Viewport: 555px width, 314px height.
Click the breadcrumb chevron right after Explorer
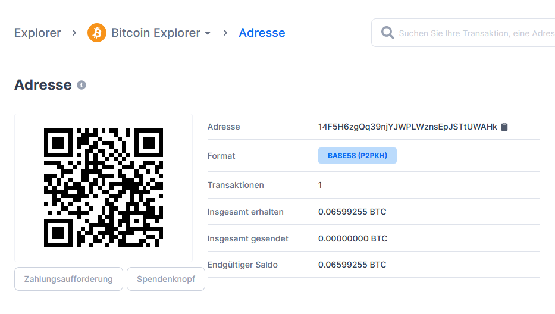tap(74, 33)
